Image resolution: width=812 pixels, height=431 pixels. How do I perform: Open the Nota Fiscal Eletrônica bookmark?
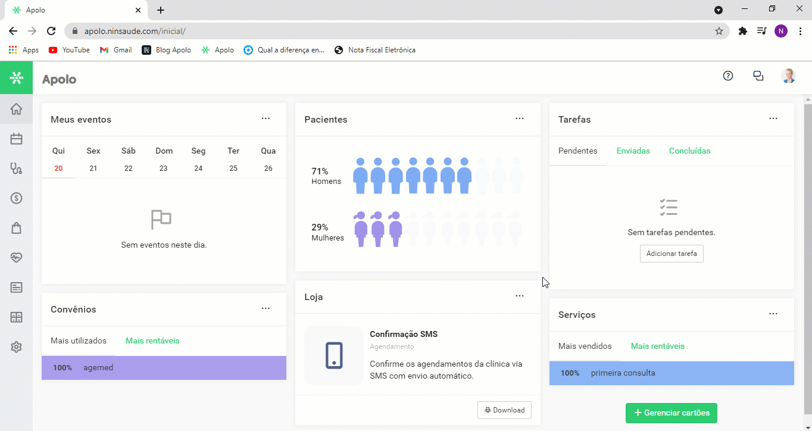(375, 50)
